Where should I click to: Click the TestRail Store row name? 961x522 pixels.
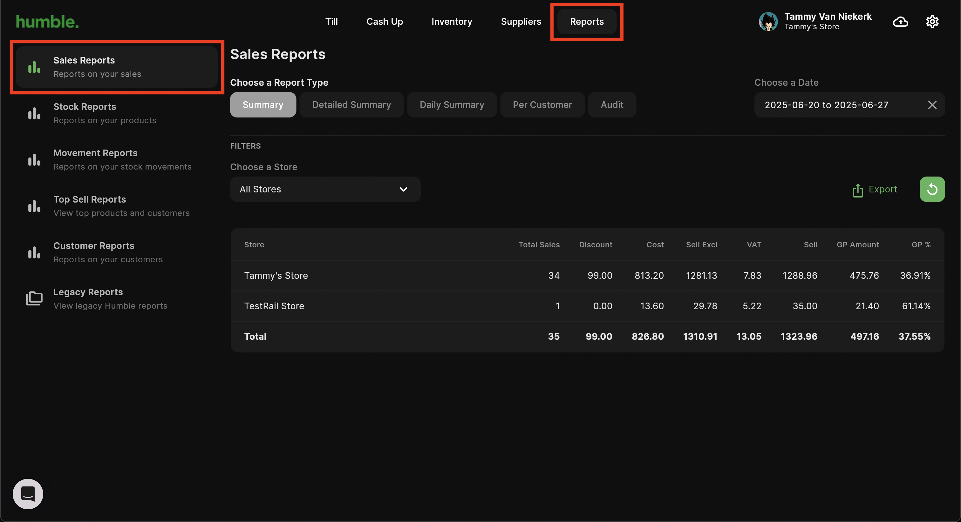click(x=274, y=306)
